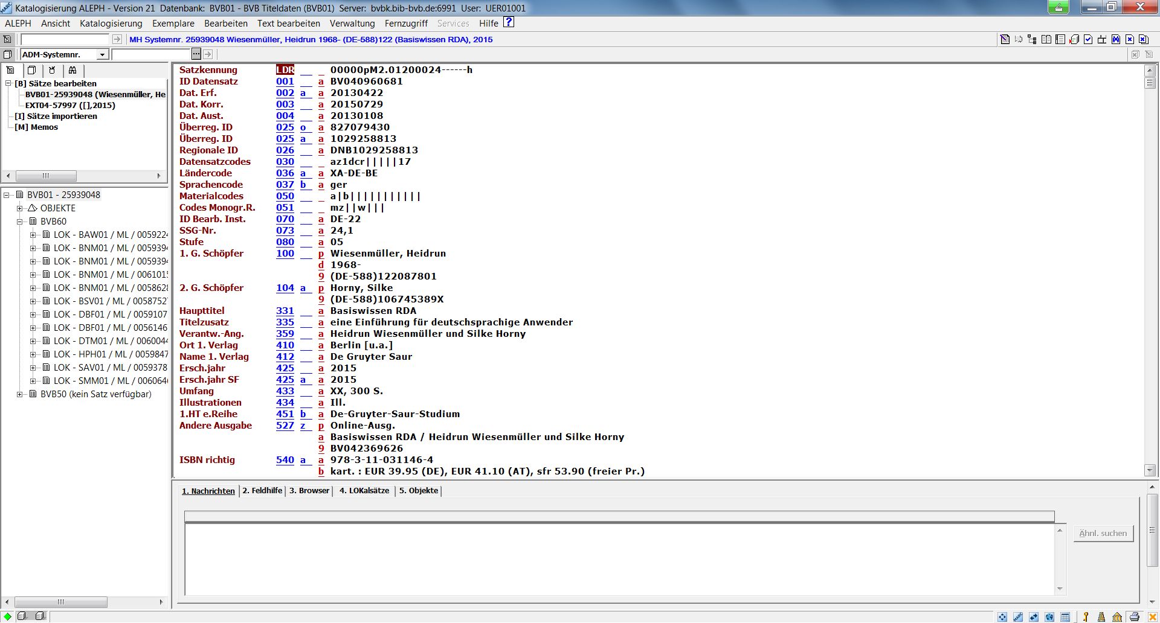Image resolution: width=1160 pixels, height=623 pixels.
Task: Click the 331 Haupttitel field tag link
Action: pos(285,311)
